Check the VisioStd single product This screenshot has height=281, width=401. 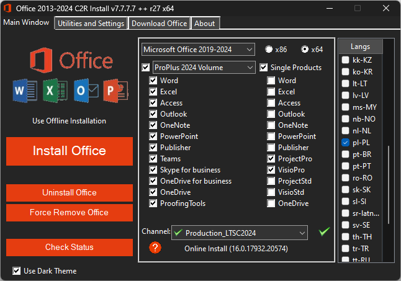[271, 192]
